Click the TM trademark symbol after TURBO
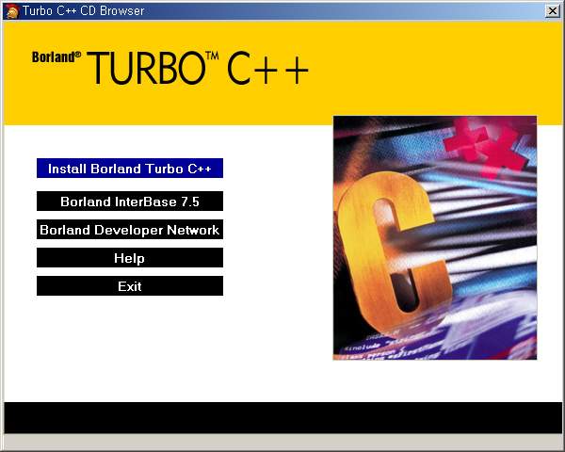 coord(213,56)
